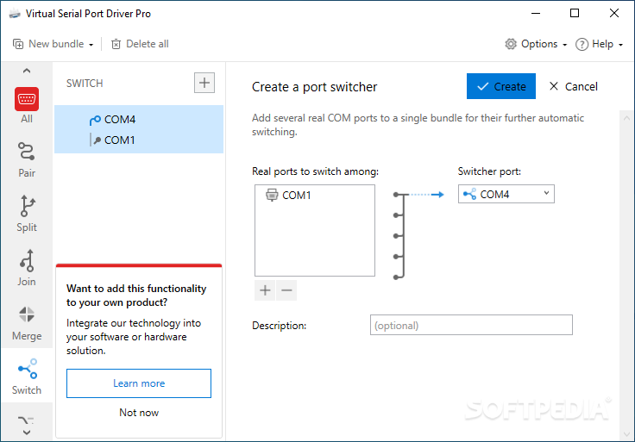Add a new SWITCH bundle with plus
This screenshot has width=635, height=442.
point(204,83)
